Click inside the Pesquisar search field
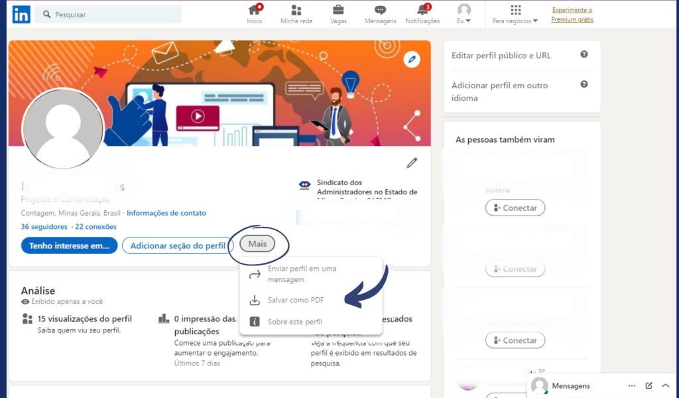 (106, 13)
